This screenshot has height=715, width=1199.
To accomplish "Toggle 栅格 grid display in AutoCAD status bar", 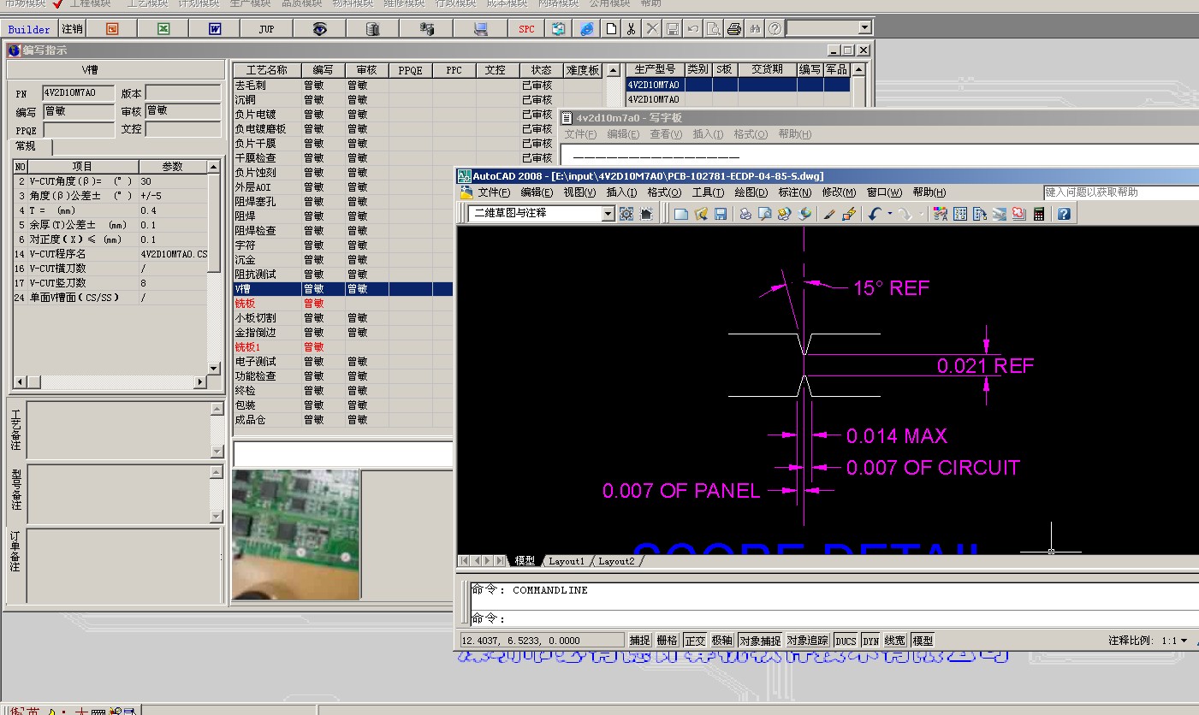I will (667, 641).
